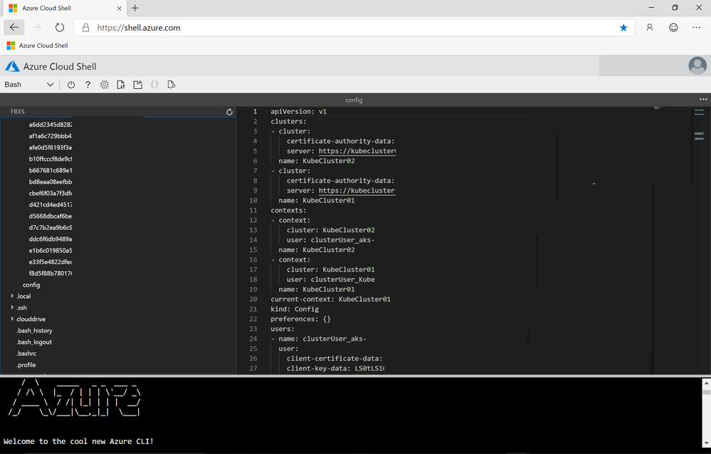This screenshot has height=454, width=711.
Task: Select file a6dd2345d828 in tree
Action: (x=51, y=125)
